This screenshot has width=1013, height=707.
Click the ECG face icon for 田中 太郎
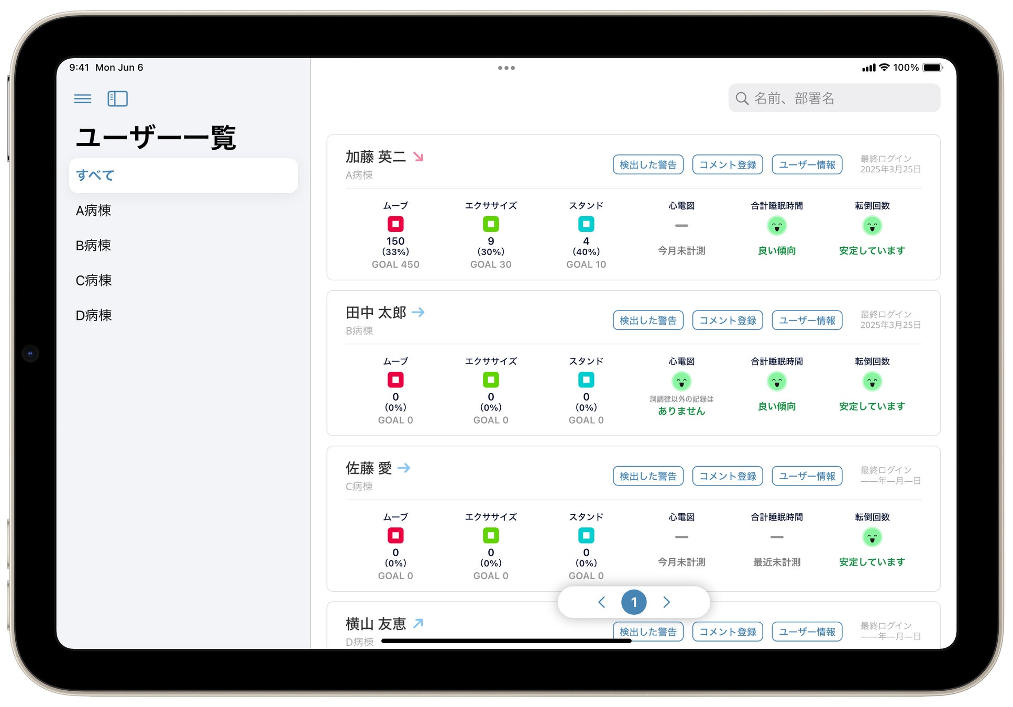pos(681,382)
